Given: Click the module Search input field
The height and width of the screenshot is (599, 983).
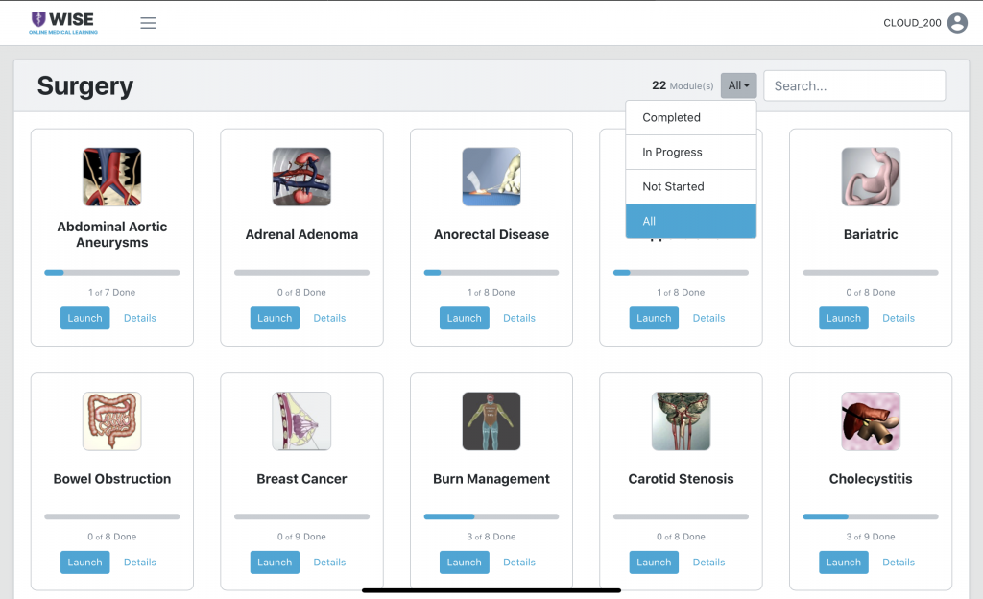Looking at the screenshot, I should [854, 85].
